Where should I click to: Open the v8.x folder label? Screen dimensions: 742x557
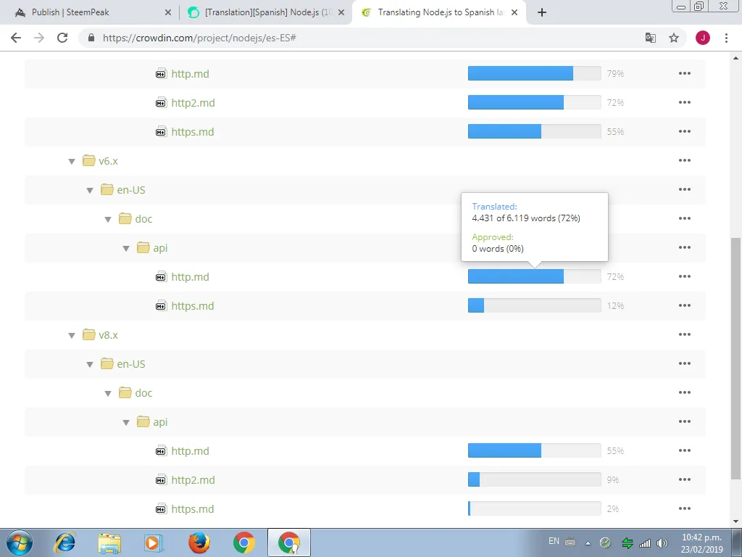point(108,335)
